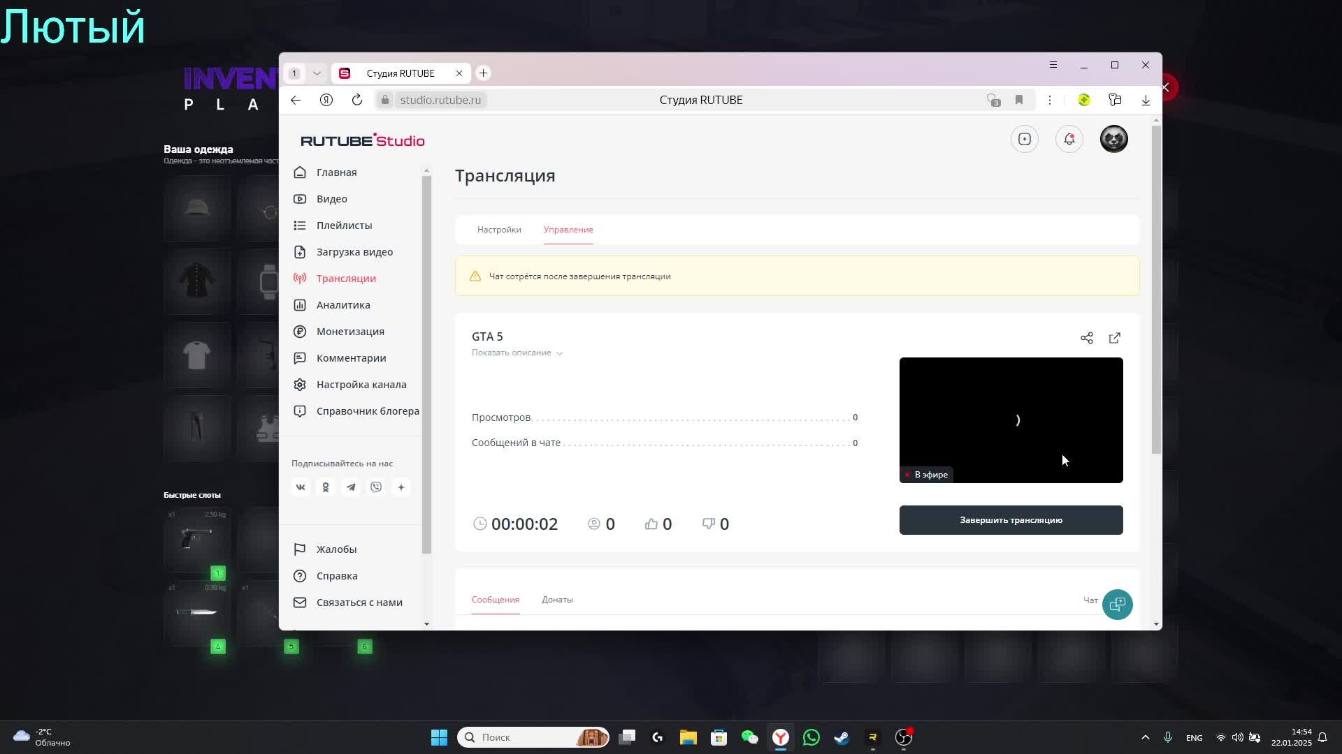Switch to the Донаты tab

coord(557,600)
